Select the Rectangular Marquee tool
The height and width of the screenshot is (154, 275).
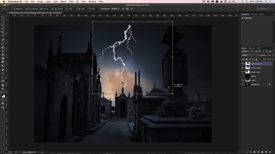pyautogui.click(x=3, y=21)
